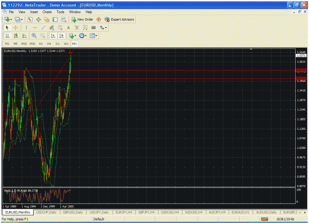Open the File menu

11,12
